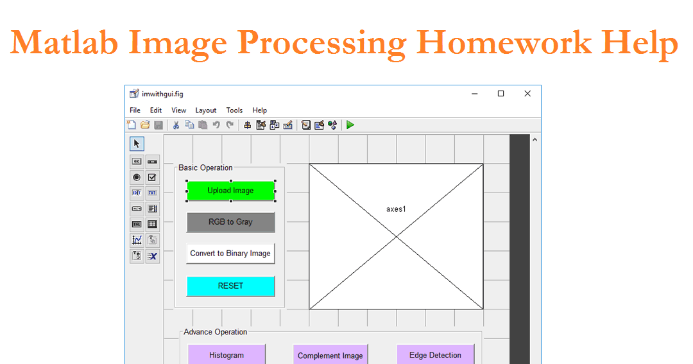Pick the Listbox component in the palette
Screen dimensions: 693x364
[153, 209]
